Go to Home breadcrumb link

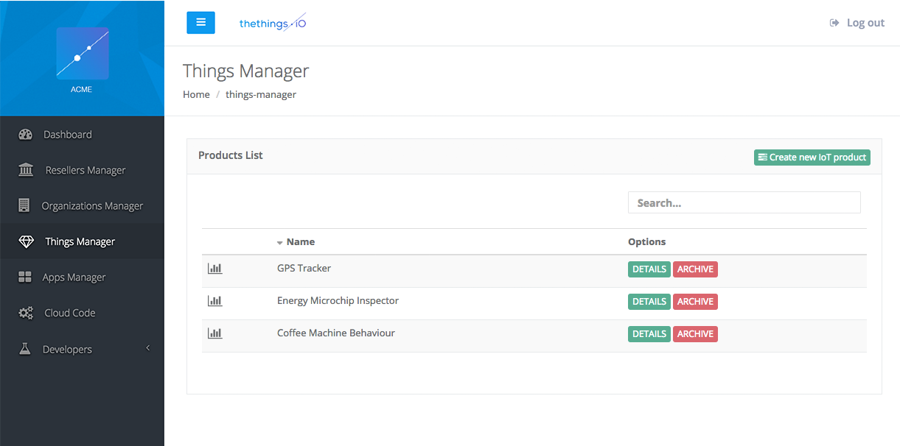coord(196,94)
